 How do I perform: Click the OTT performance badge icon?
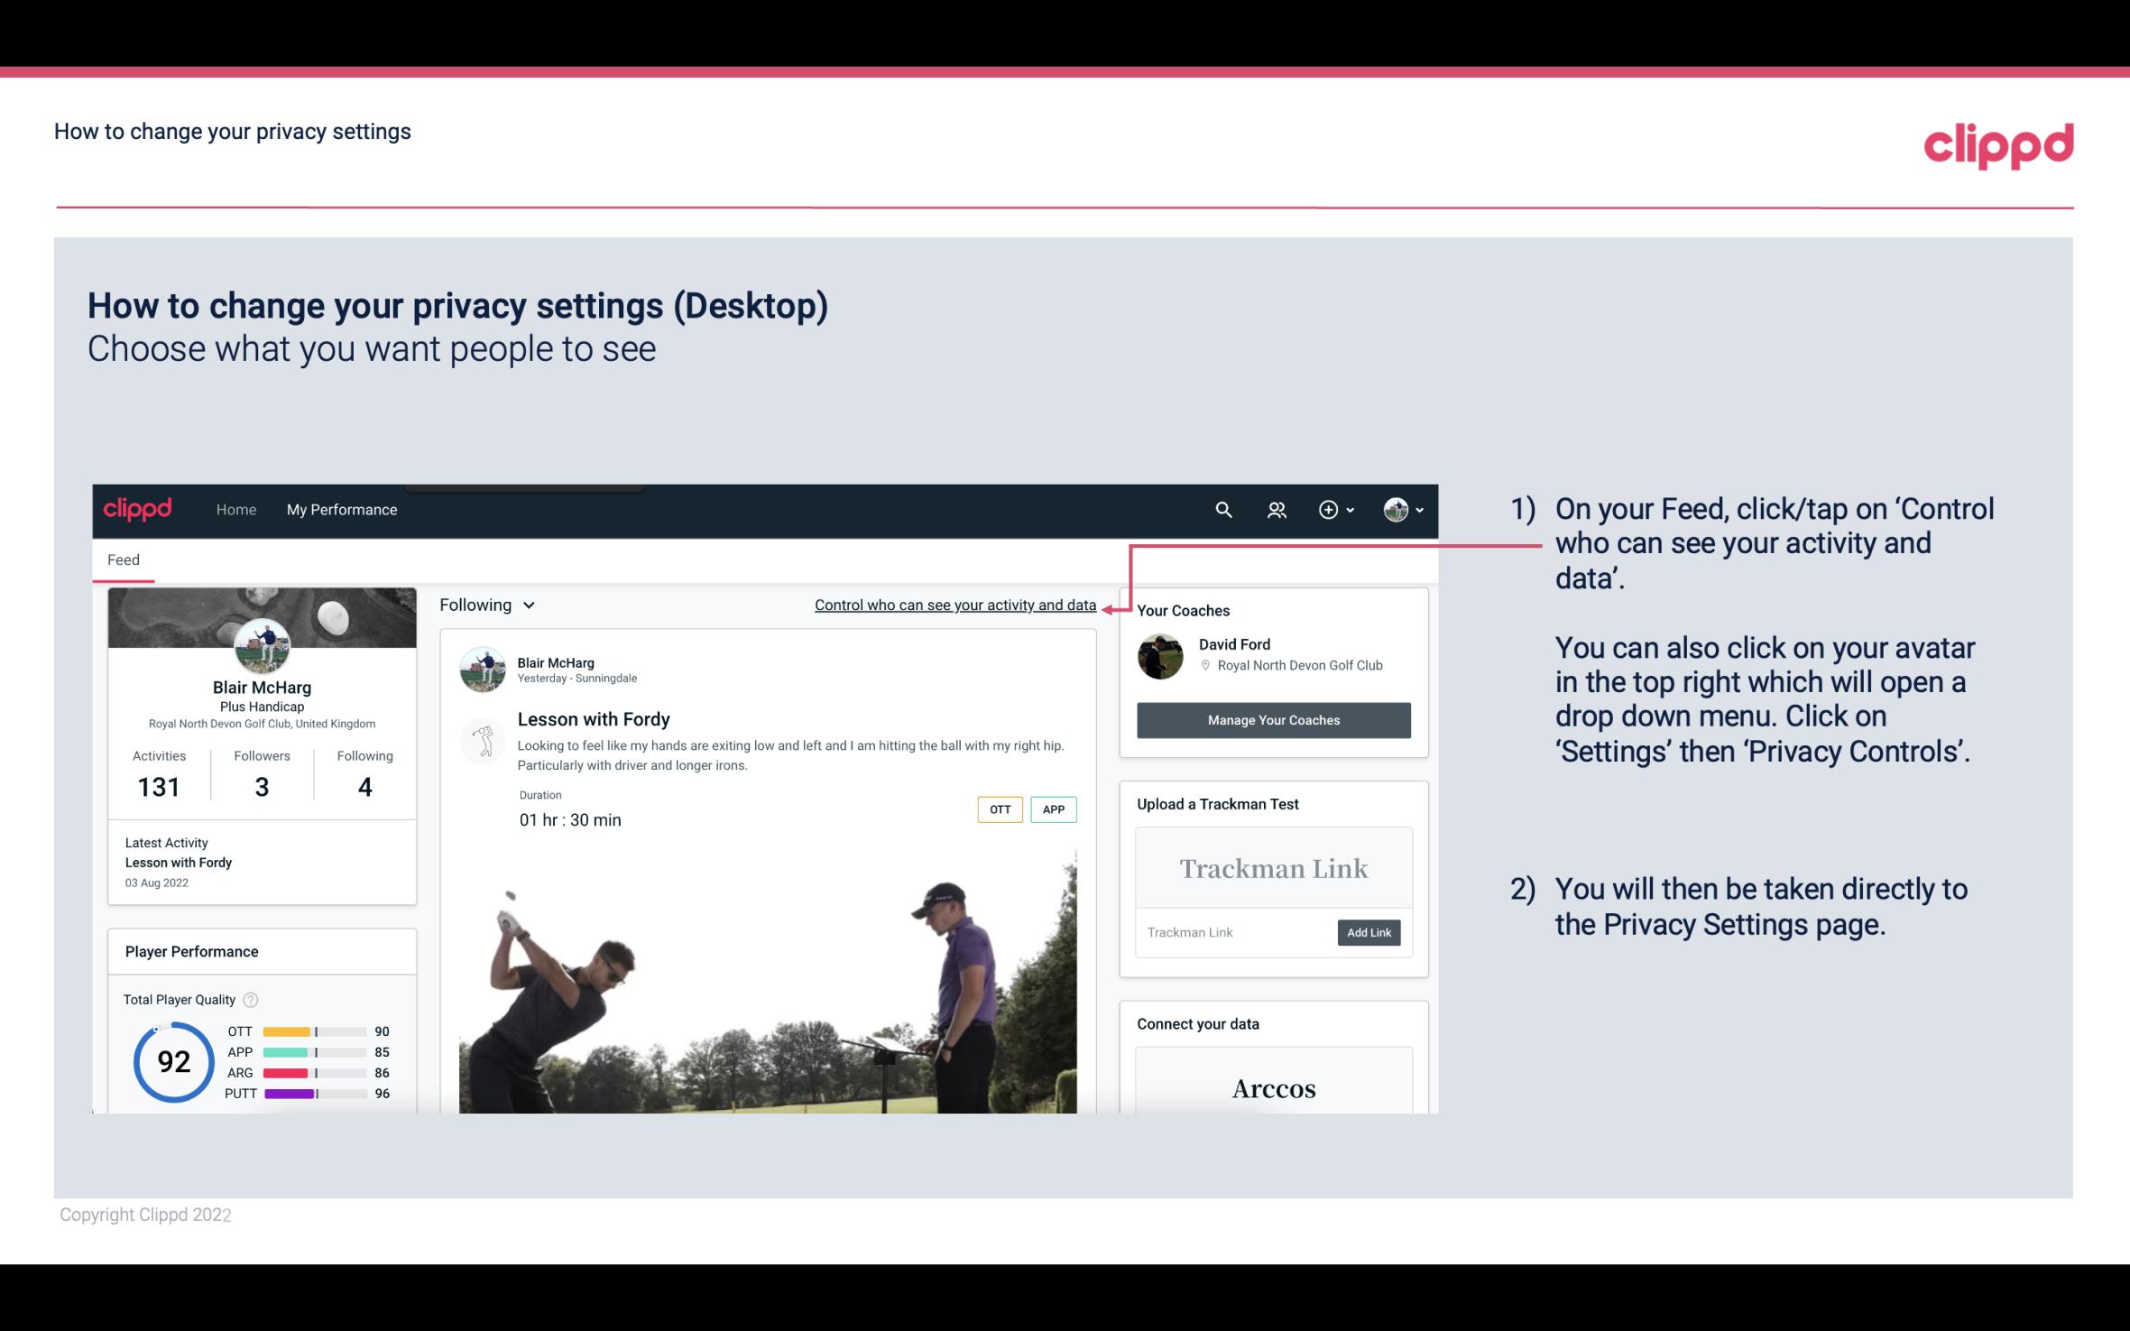tap(999, 809)
